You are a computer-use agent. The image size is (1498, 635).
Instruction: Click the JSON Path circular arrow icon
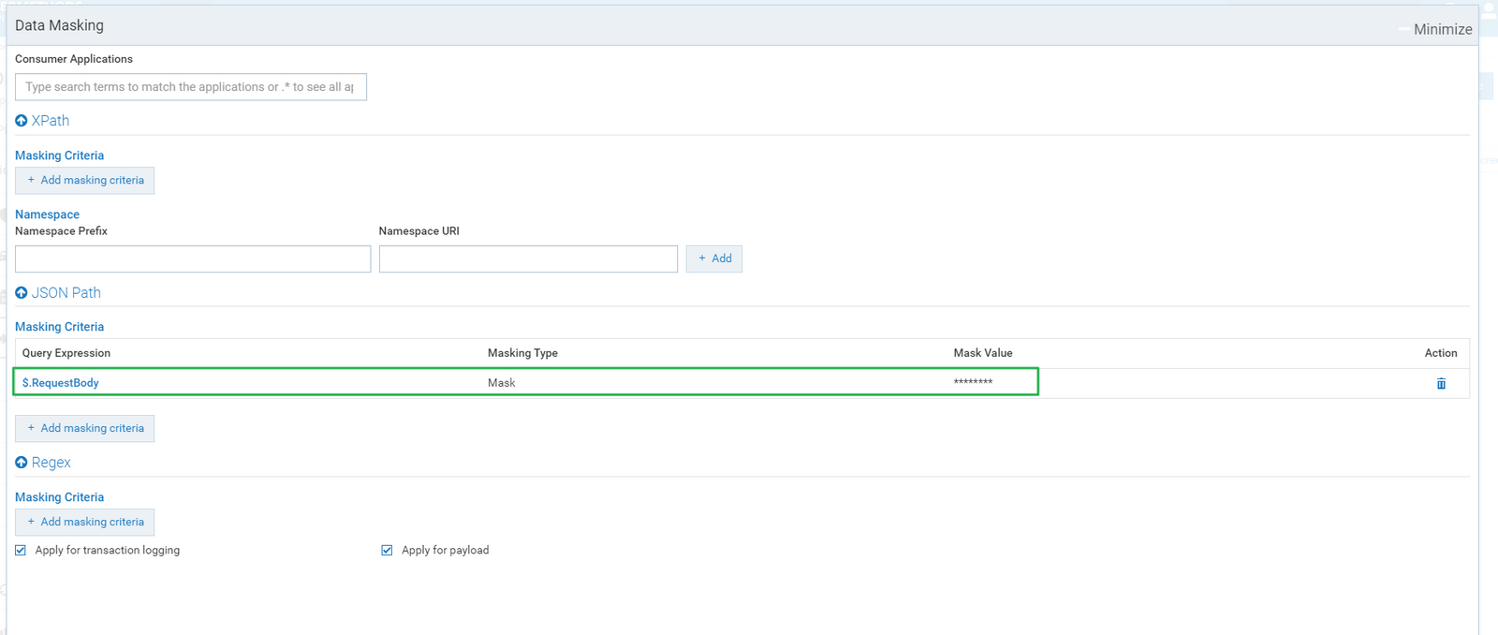[x=22, y=293]
